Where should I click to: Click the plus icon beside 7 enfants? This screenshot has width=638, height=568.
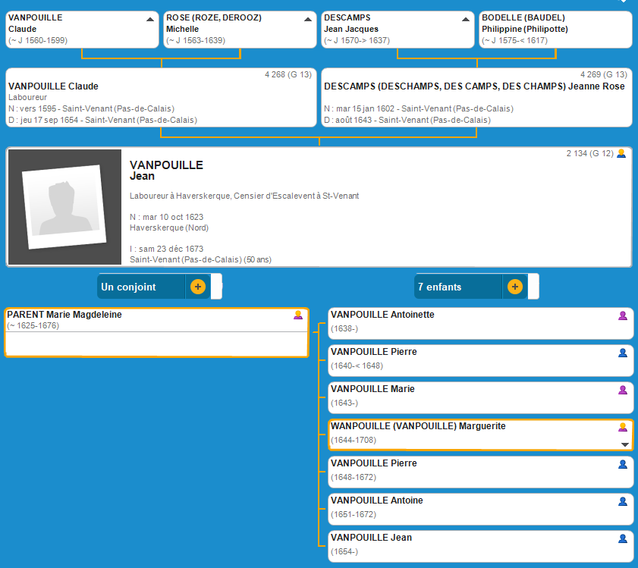tap(515, 287)
